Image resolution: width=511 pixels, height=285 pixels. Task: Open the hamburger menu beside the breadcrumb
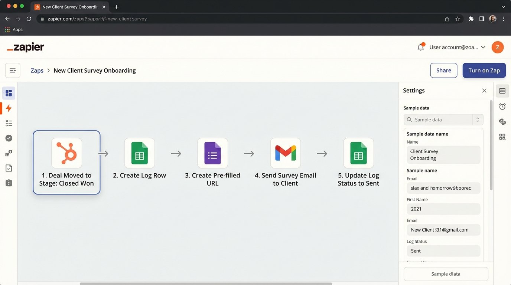pos(12,70)
